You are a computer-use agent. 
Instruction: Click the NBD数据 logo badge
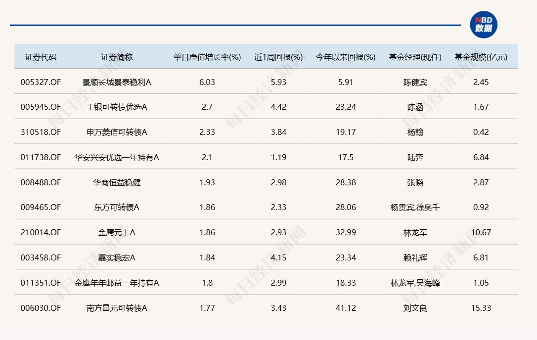point(484,25)
